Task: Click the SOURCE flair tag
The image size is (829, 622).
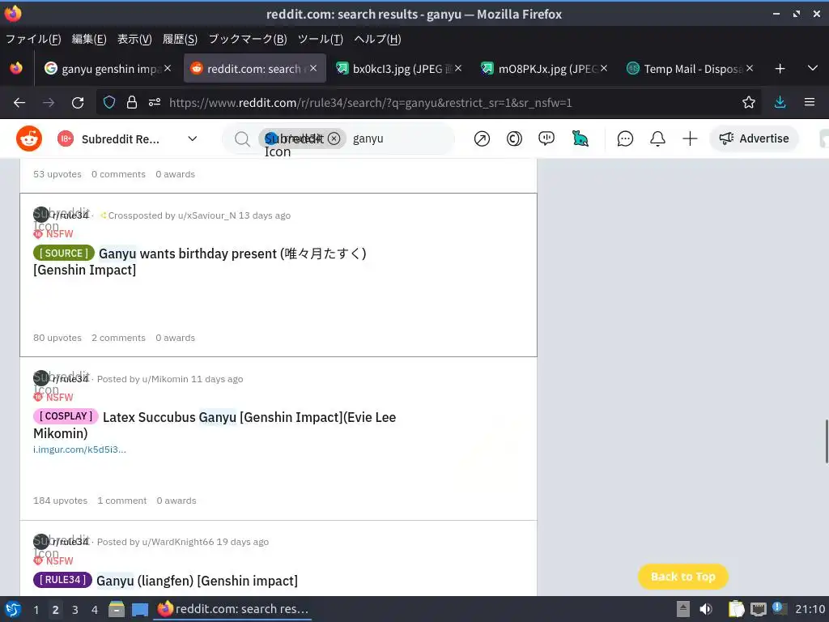Action: pyautogui.click(x=63, y=253)
